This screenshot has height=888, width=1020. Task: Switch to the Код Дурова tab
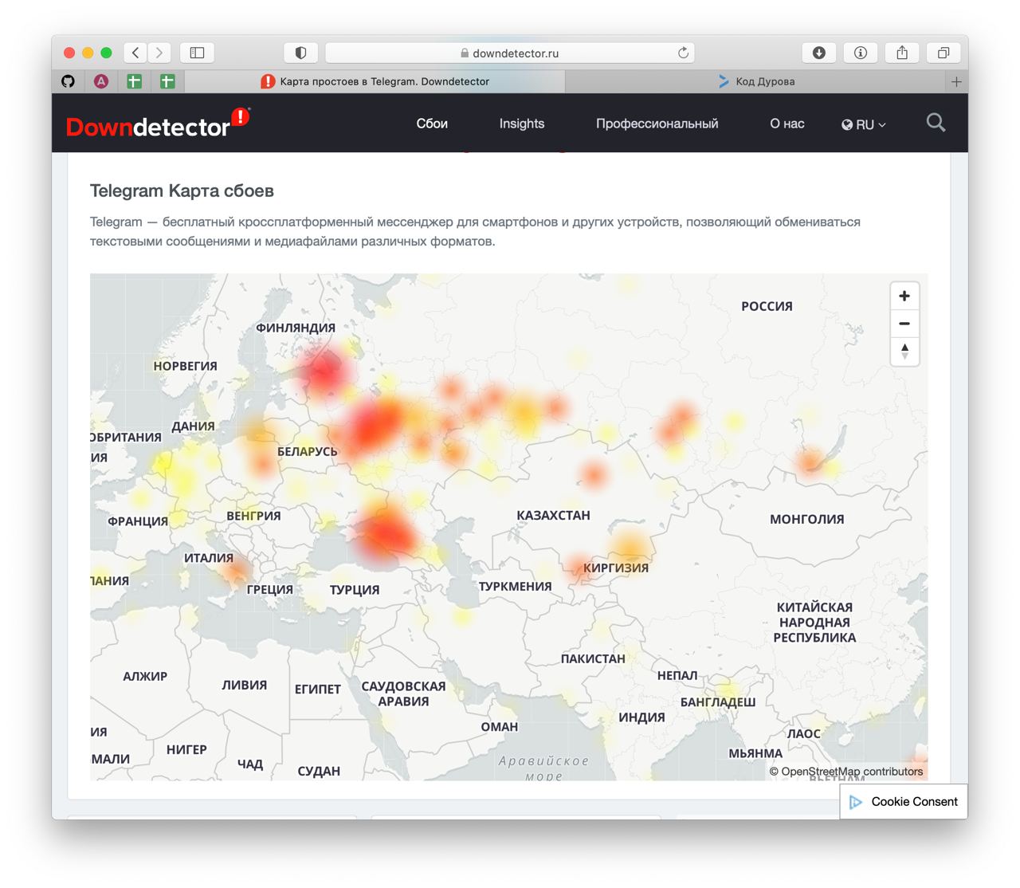tap(755, 81)
